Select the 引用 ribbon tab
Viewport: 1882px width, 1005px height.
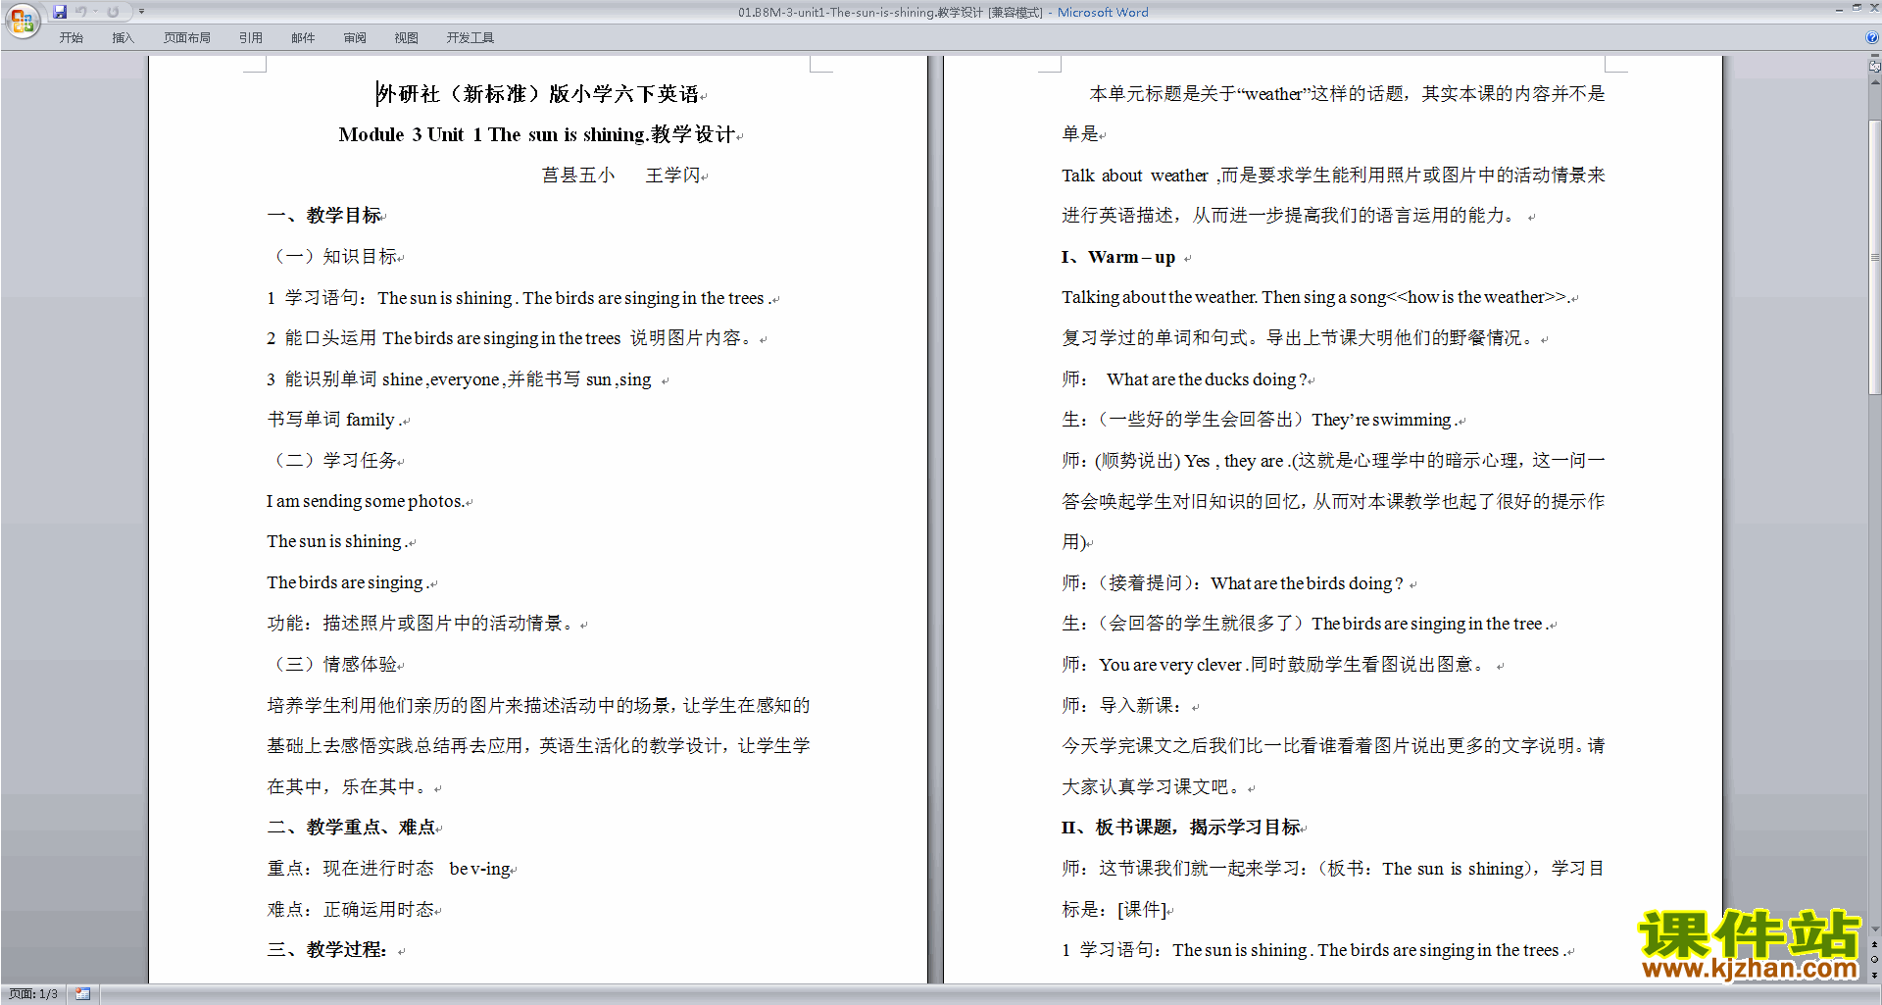click(x=251, y=37)
